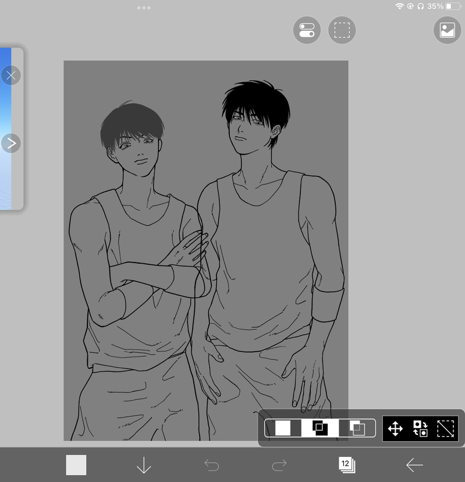Tap the canvas artwork of two men
This screenshot has width=465, height=482.
point(205,250)
